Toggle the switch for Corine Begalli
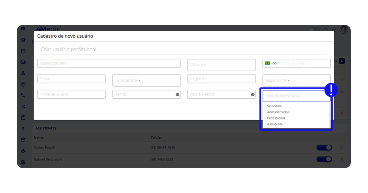This screenshot has width=368, height=193. pyautogui.click(x=324, y=148)
